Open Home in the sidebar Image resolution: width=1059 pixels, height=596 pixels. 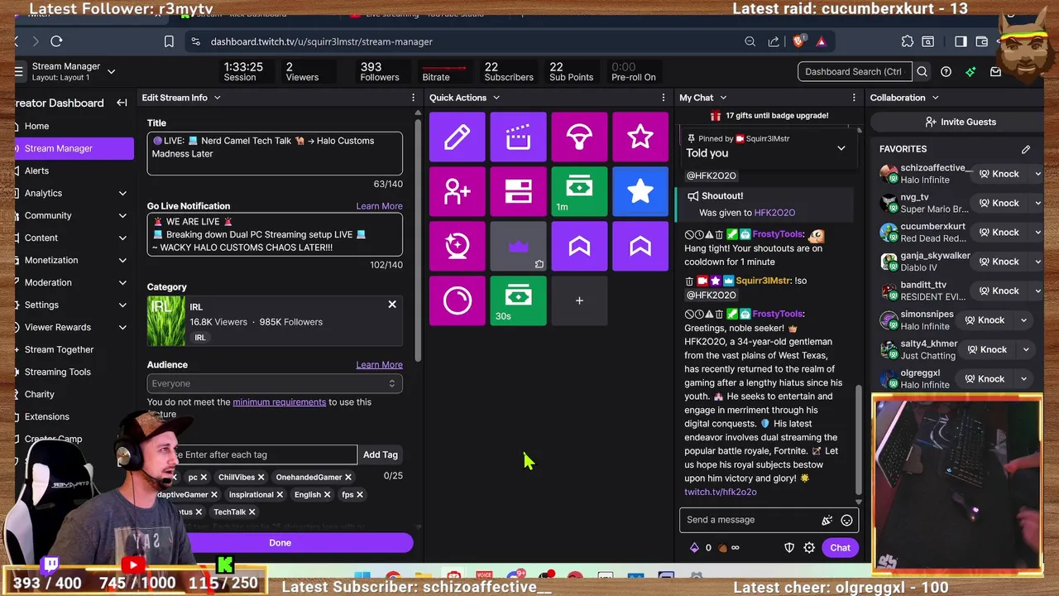click(x=36, y=126)
